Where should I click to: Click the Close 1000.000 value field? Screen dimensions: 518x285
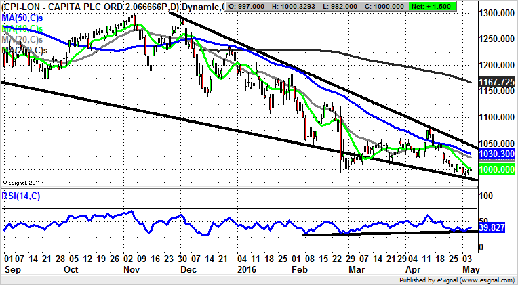coord(401,7)
